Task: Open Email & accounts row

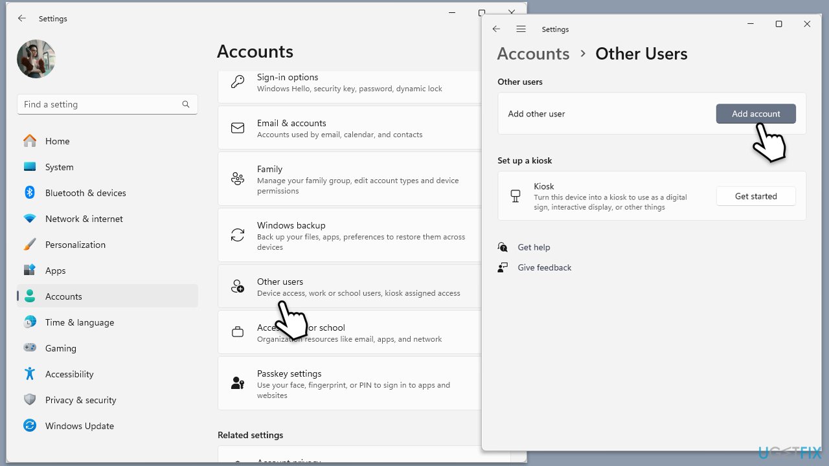Action: point(348,128)
